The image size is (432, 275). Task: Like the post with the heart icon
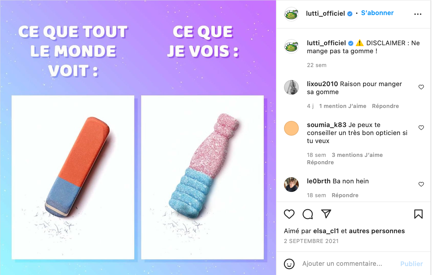coord(289,214)
